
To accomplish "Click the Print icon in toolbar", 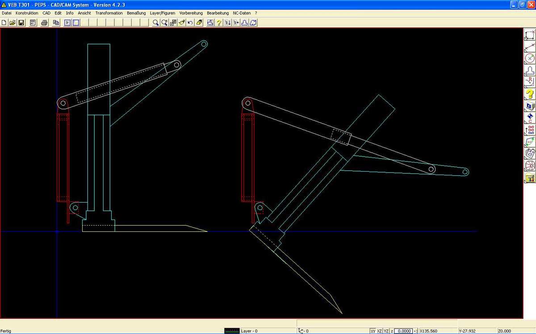I will point(45,23).
